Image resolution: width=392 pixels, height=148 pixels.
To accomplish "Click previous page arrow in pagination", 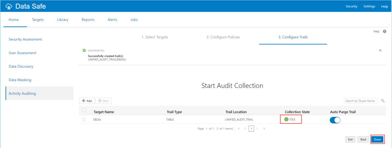I will [x=245, y=128].
